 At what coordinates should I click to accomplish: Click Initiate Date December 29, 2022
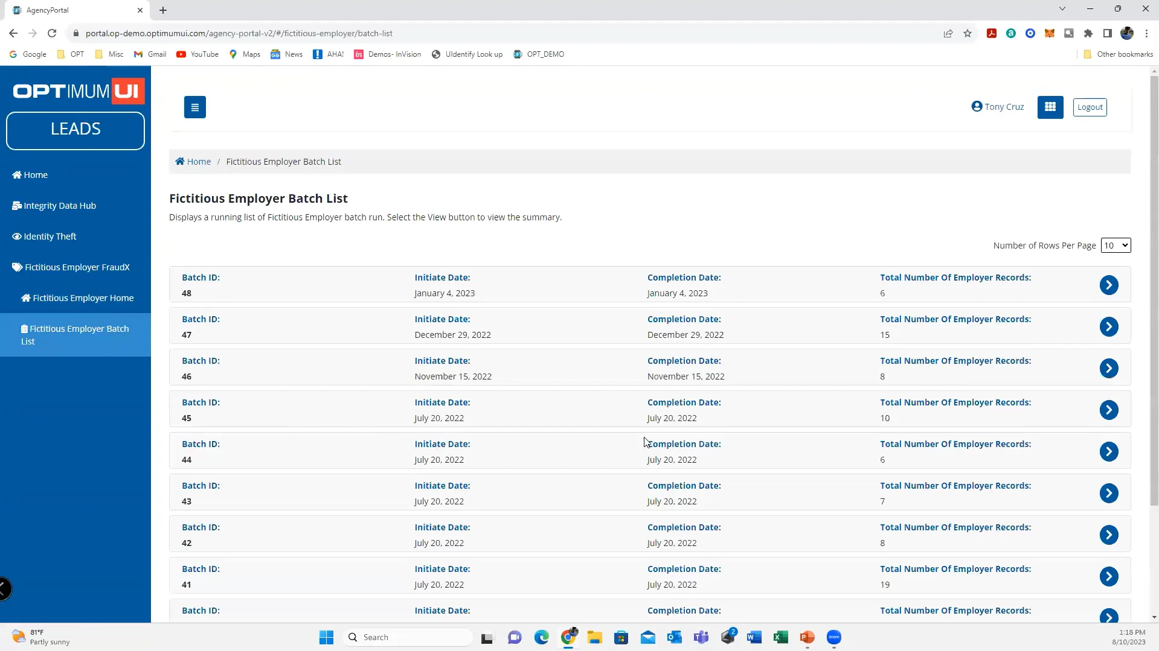point(452,335)
